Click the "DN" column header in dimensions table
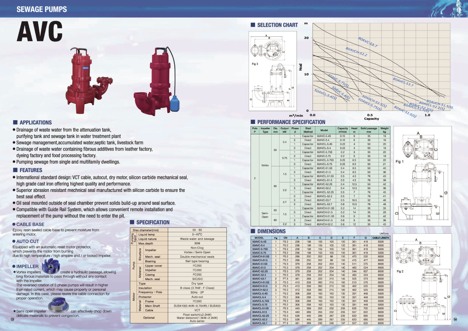This screenshot has height=331, width=468. pos(285,238)
